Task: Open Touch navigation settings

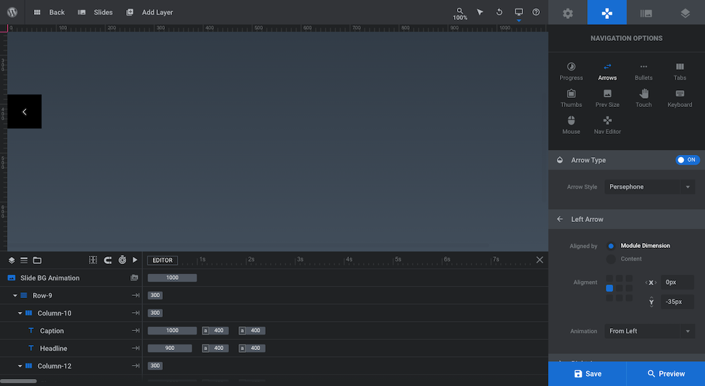Action: pyautogui.click(x=644, y=99)
